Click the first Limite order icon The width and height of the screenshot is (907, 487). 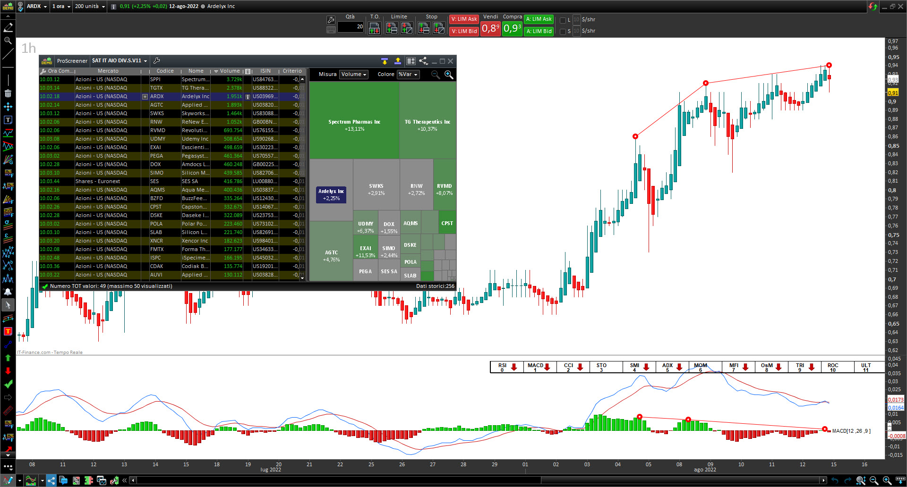[391, 28]
